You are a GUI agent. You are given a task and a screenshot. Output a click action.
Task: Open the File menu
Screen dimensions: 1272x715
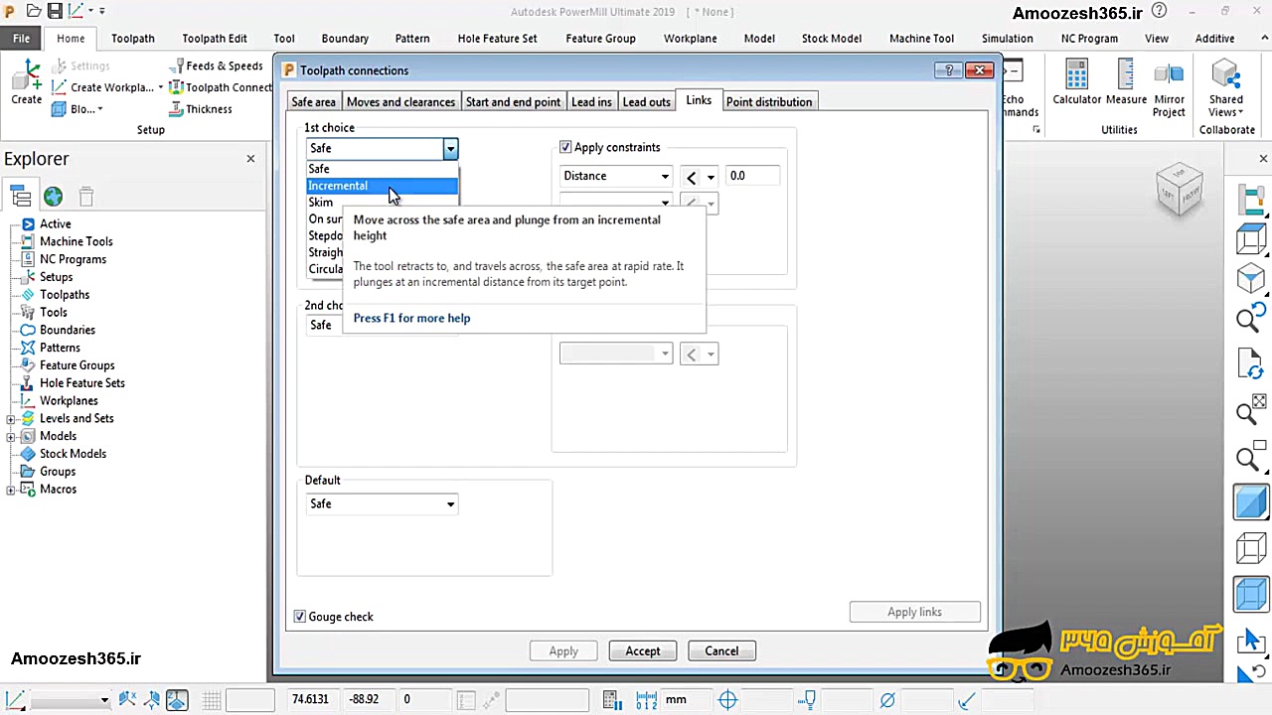point(21,39)
